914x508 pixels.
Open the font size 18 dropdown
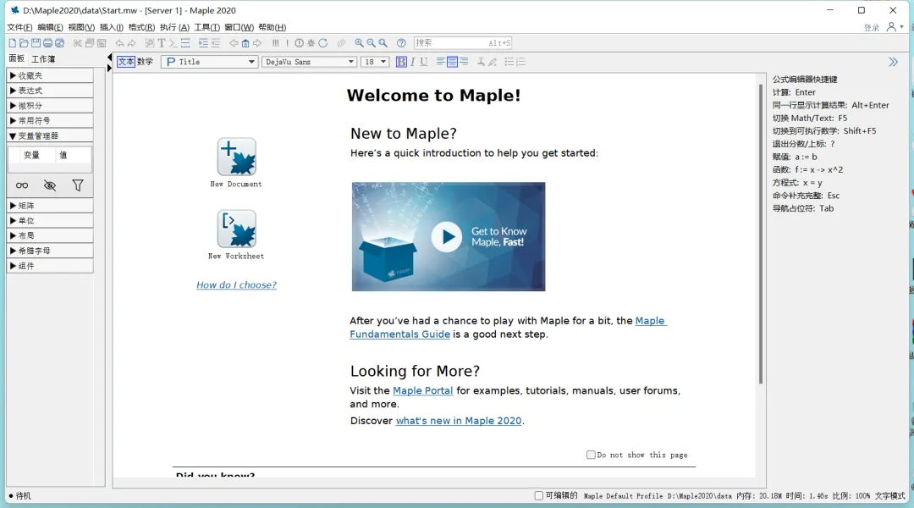375,62
